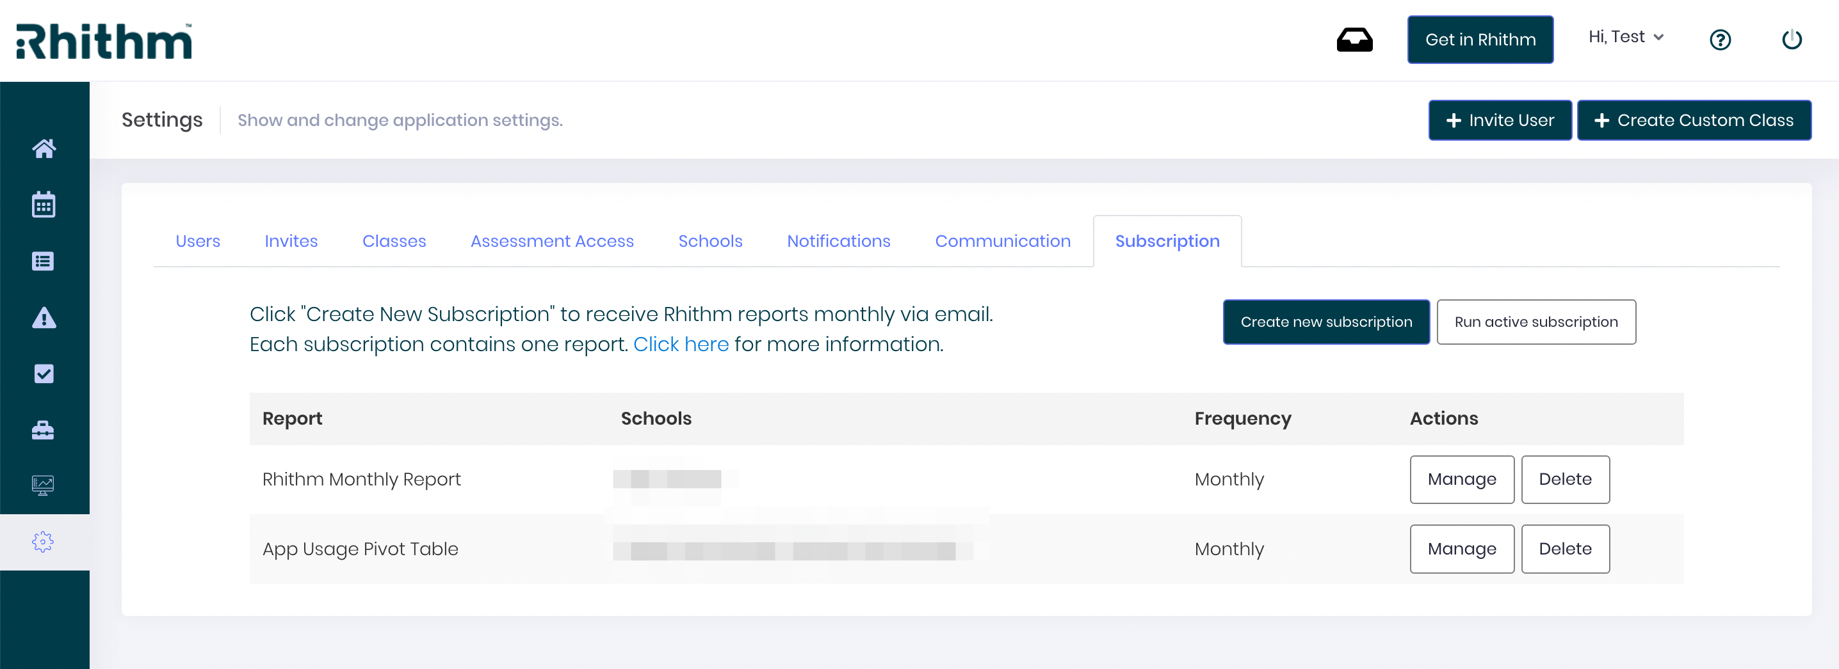Expand the Hi, Test user dropdown
This screenshot has height=669, width=1839.
click(1626, 37)
